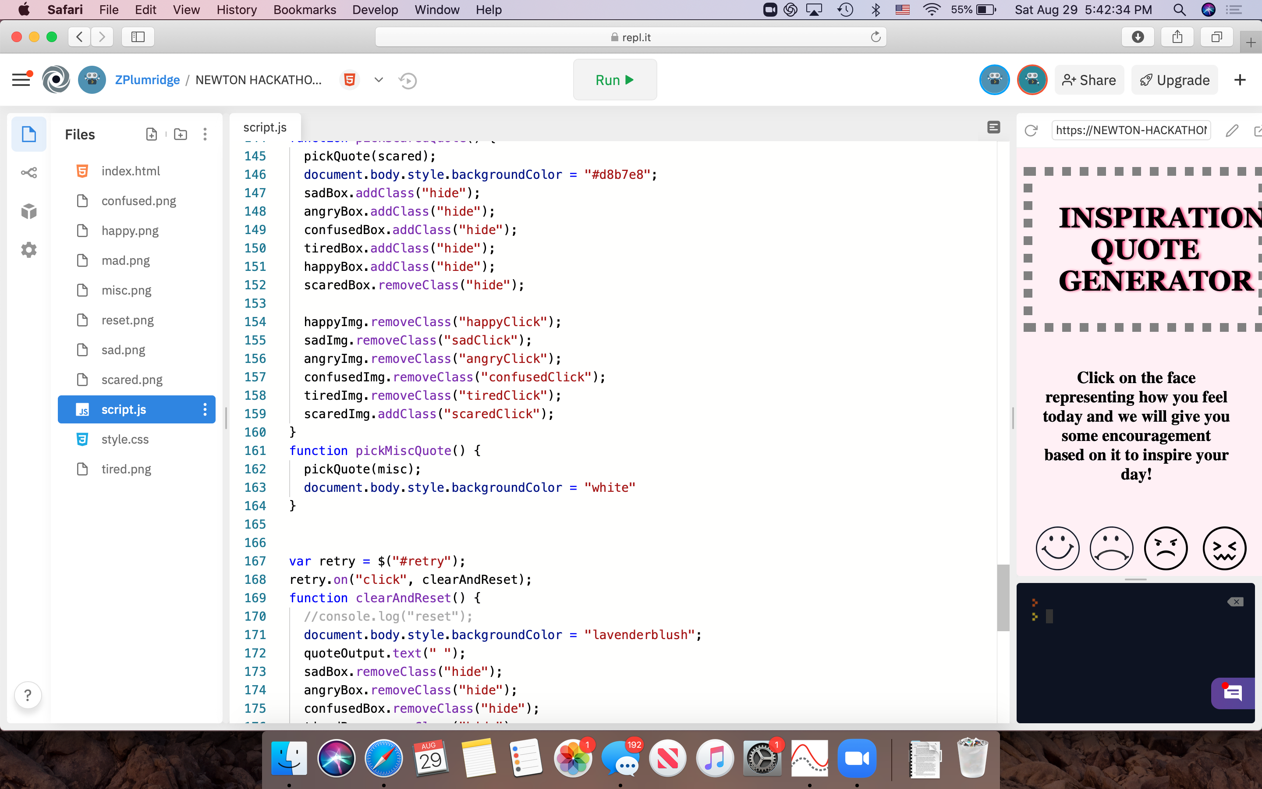Toggle the editor layout icon above the code
Image resolution: width=1262 pixels, height=789 pixels.
tap(993, 127)
